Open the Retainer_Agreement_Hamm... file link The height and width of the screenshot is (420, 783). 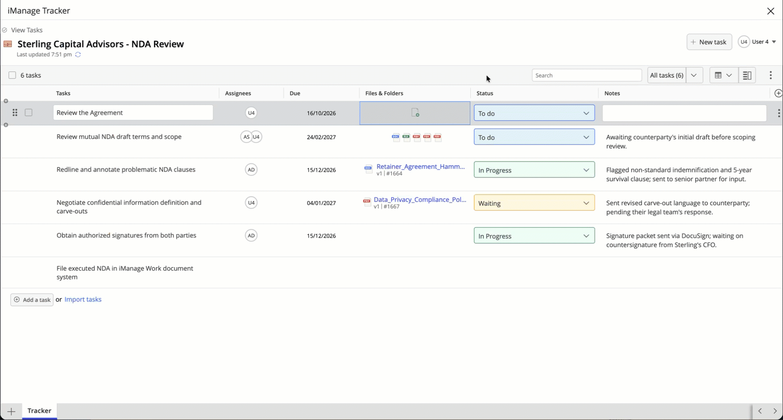[420, 167]
